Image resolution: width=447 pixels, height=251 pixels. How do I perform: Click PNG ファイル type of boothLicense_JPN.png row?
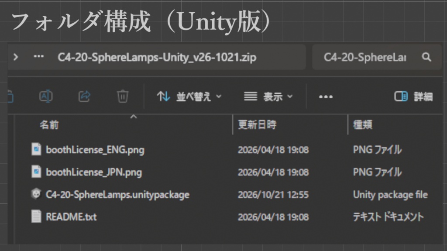377,172
